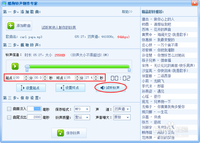Click the 添加歌曲 add song button
This screenshot has height=143, width=200.
(19, 26)
